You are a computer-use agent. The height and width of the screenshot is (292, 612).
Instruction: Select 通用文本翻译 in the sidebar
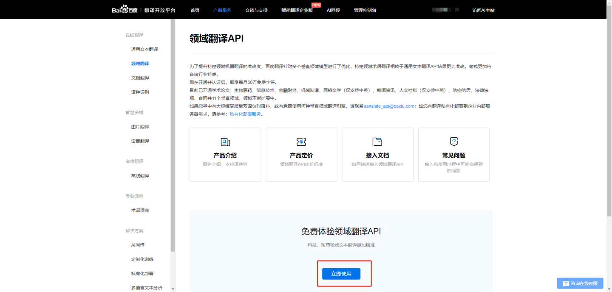coord(144,49)
